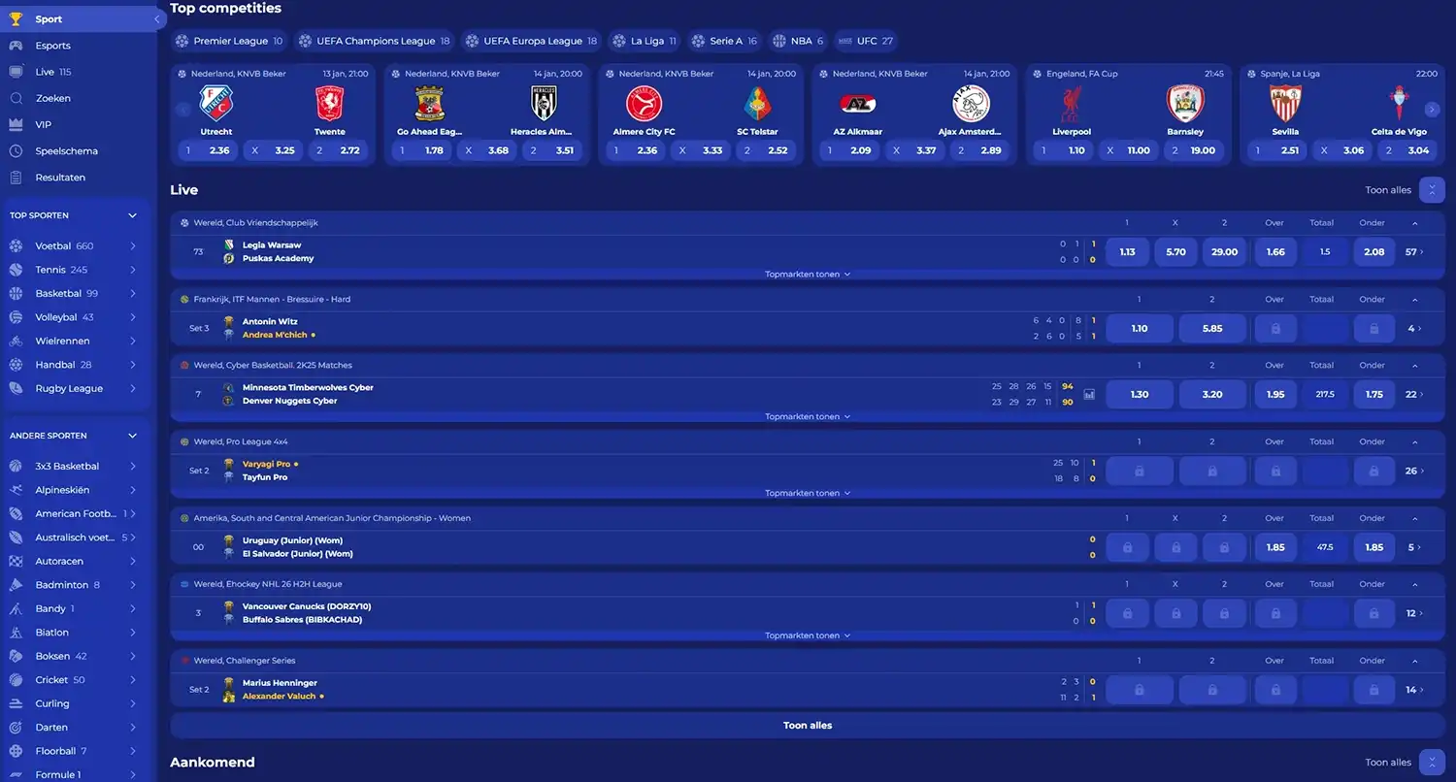Click the Live screen icon in the sidebar

[16, 72]
